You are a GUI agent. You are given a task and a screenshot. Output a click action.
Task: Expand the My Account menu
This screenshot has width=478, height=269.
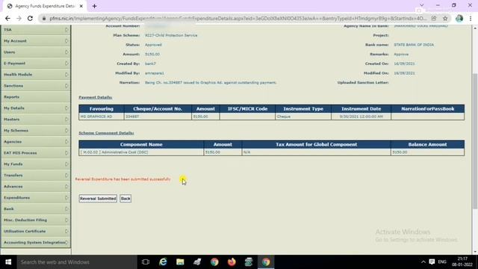pyautogui.click(x=36, y=41)
